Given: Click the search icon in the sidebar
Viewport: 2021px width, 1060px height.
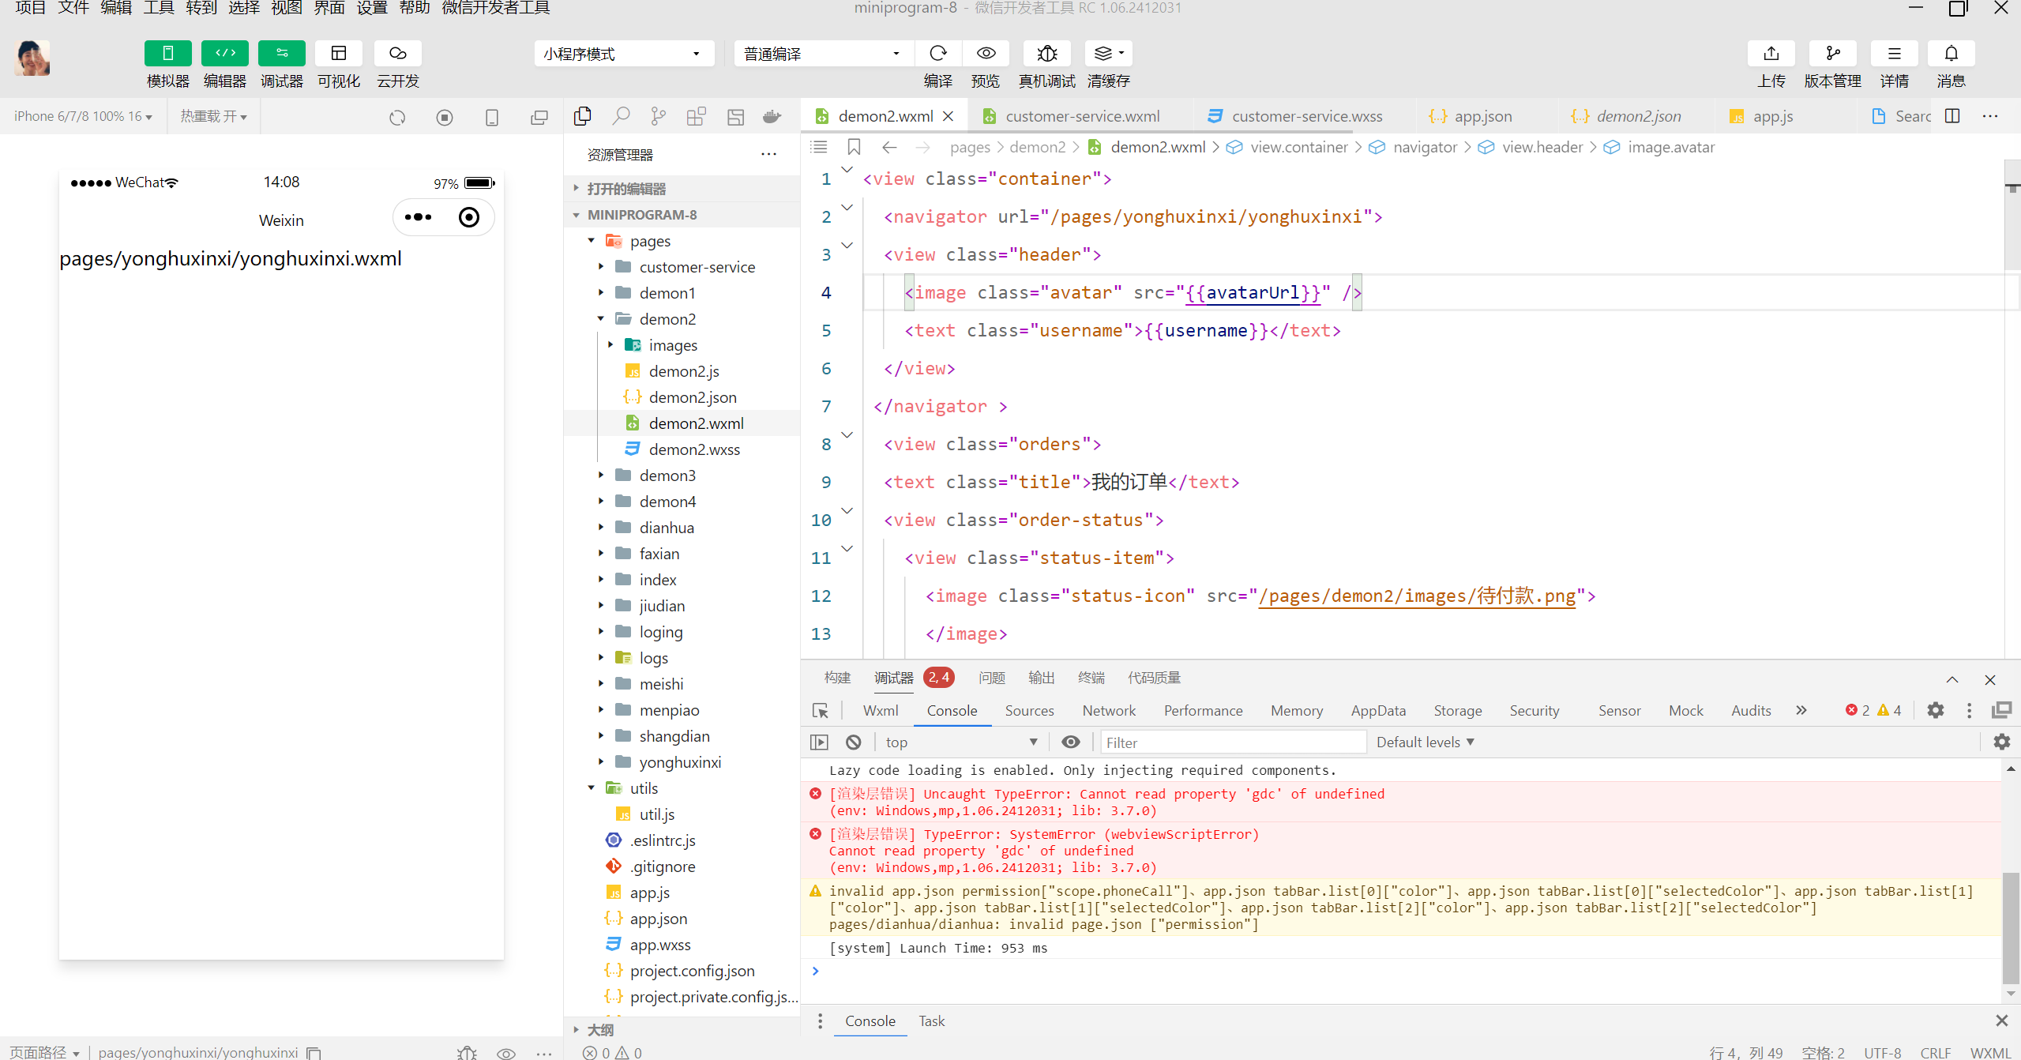Looking at the screenshot, I should coord(621,117).
